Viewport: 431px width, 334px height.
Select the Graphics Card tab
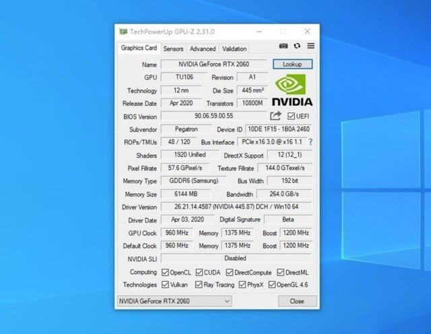coord(139,48)
